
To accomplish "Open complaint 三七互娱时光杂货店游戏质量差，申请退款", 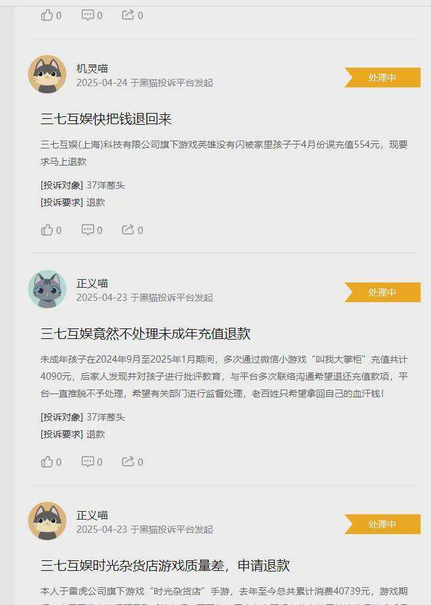I will [165, 566].
